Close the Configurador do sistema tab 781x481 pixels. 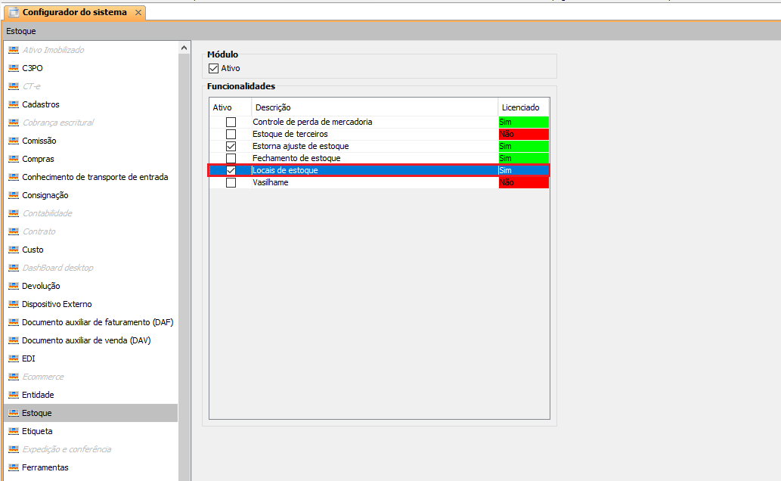point(137,13)
